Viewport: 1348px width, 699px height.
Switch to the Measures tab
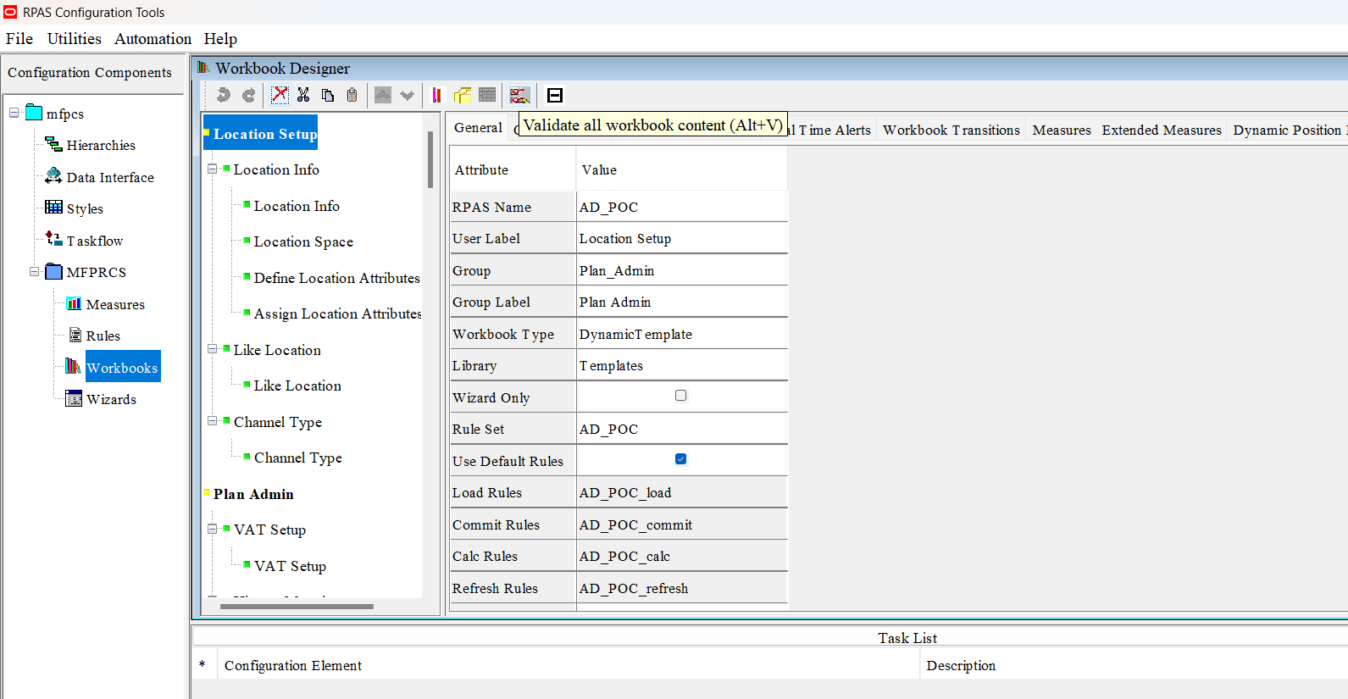click(1062, 130)
